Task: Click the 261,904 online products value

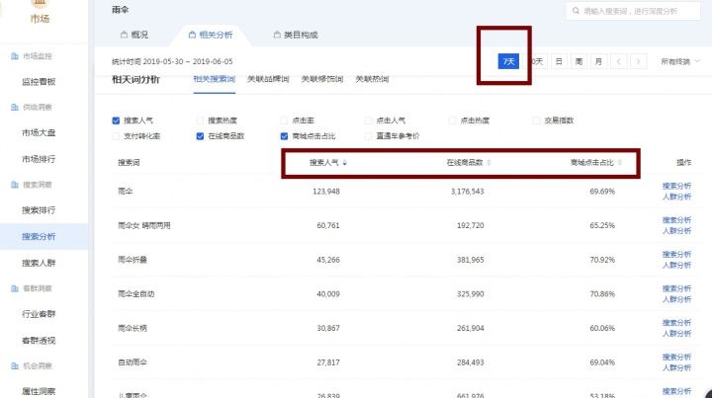Action: click(471, 328)
